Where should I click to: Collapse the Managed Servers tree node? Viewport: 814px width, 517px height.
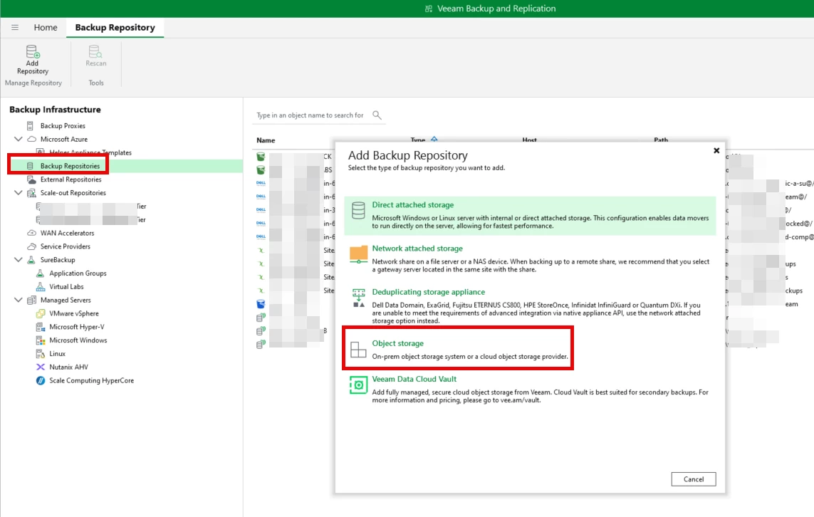pos(19,300)
